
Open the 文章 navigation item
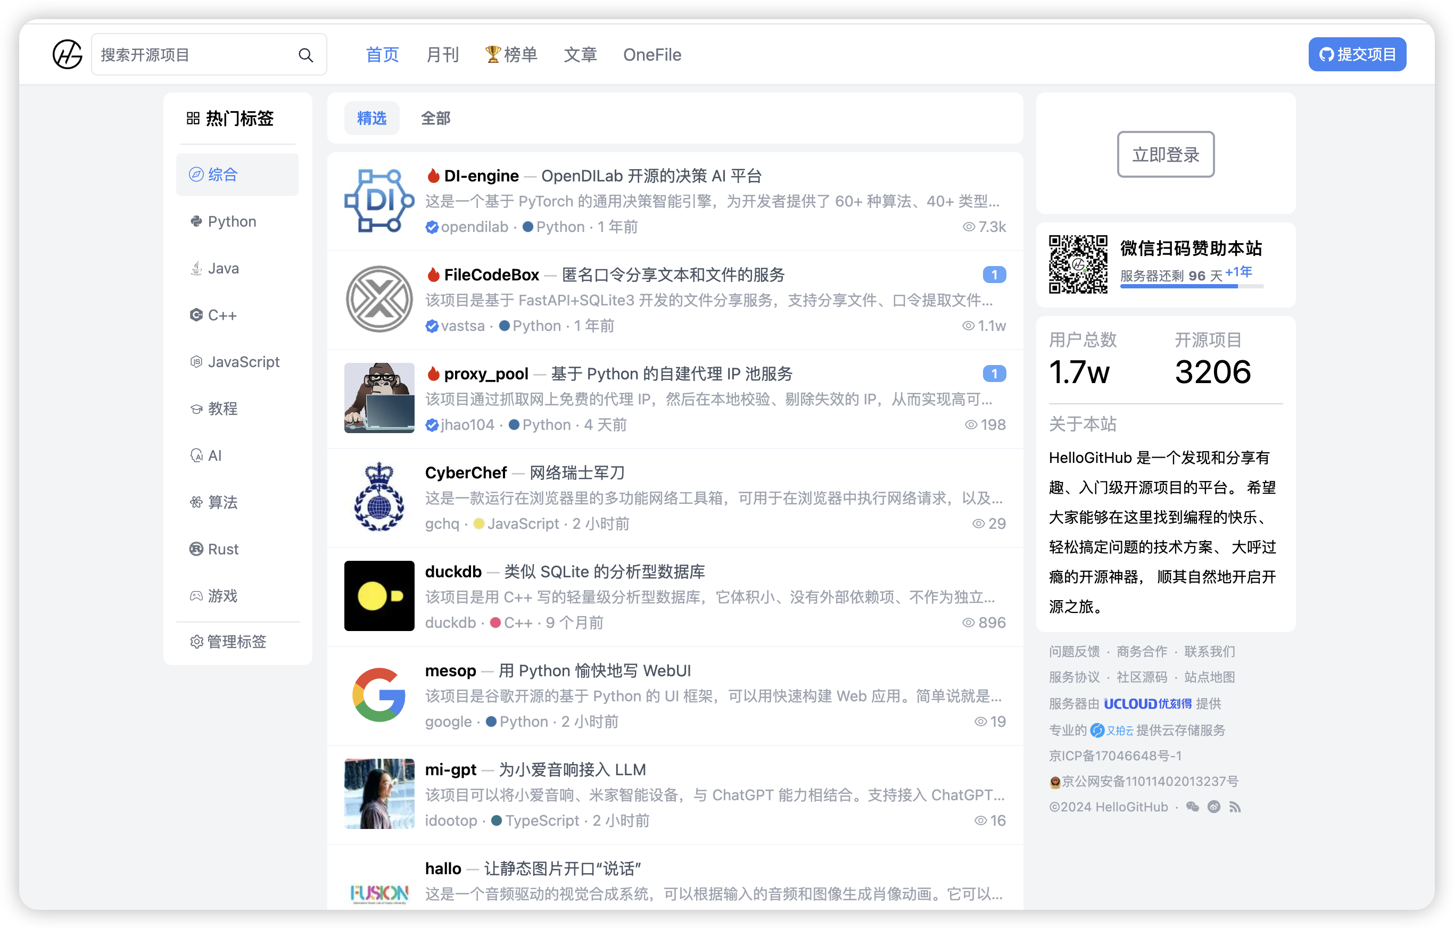coord(580,55)
